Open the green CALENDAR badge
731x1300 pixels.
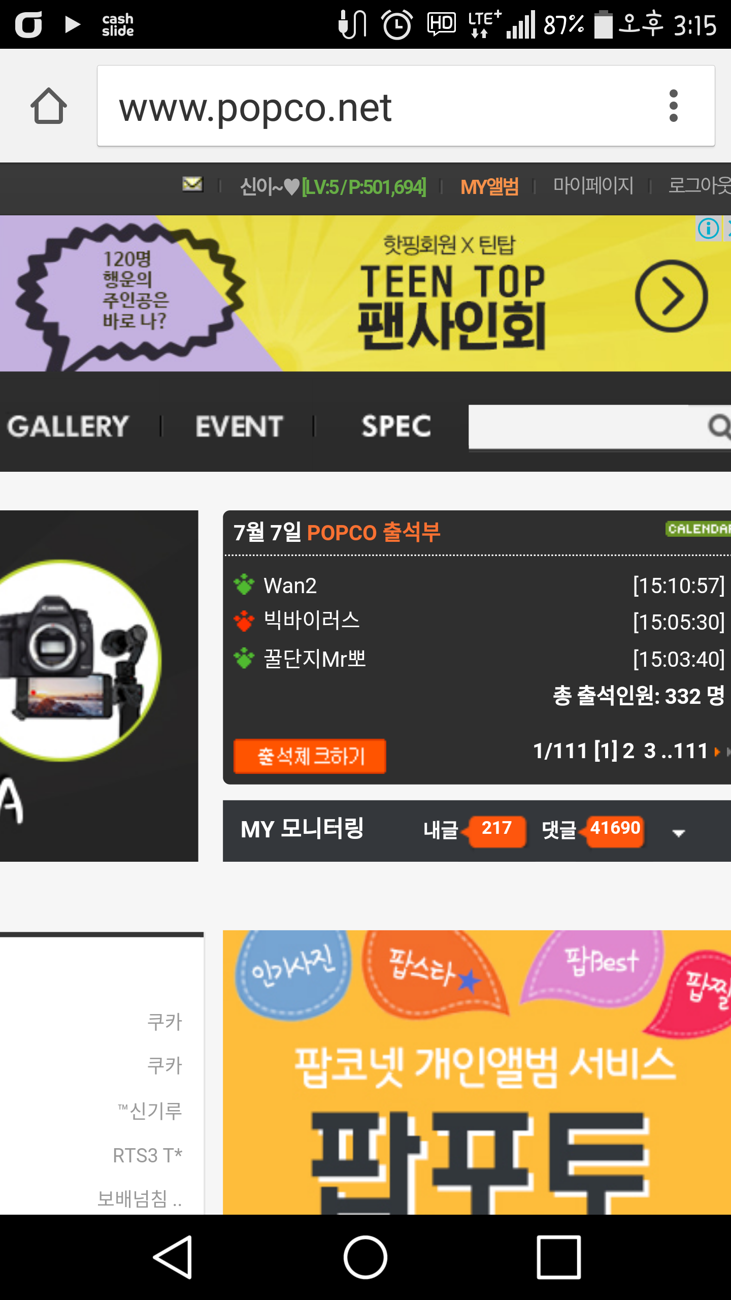[698, 529]
